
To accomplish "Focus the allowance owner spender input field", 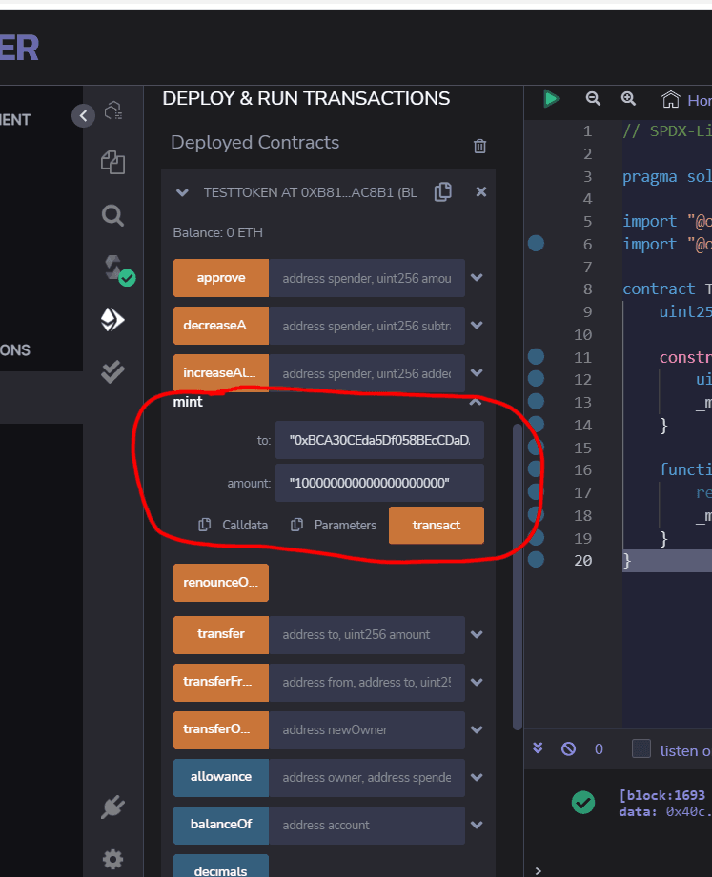I will click(x=367, y=777).
